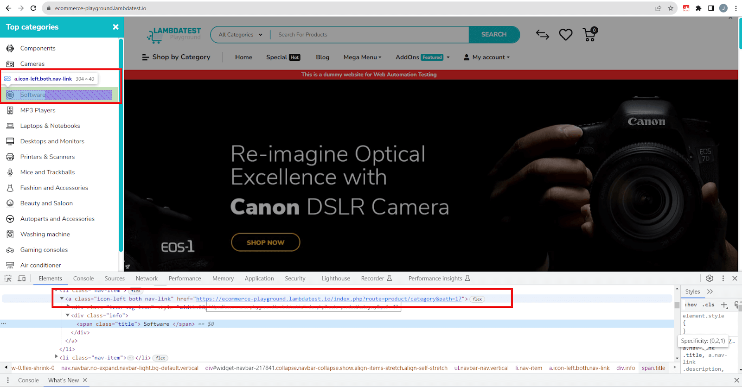Click the SEARCH button
This screenshot has width=742, height=387.
494,35
